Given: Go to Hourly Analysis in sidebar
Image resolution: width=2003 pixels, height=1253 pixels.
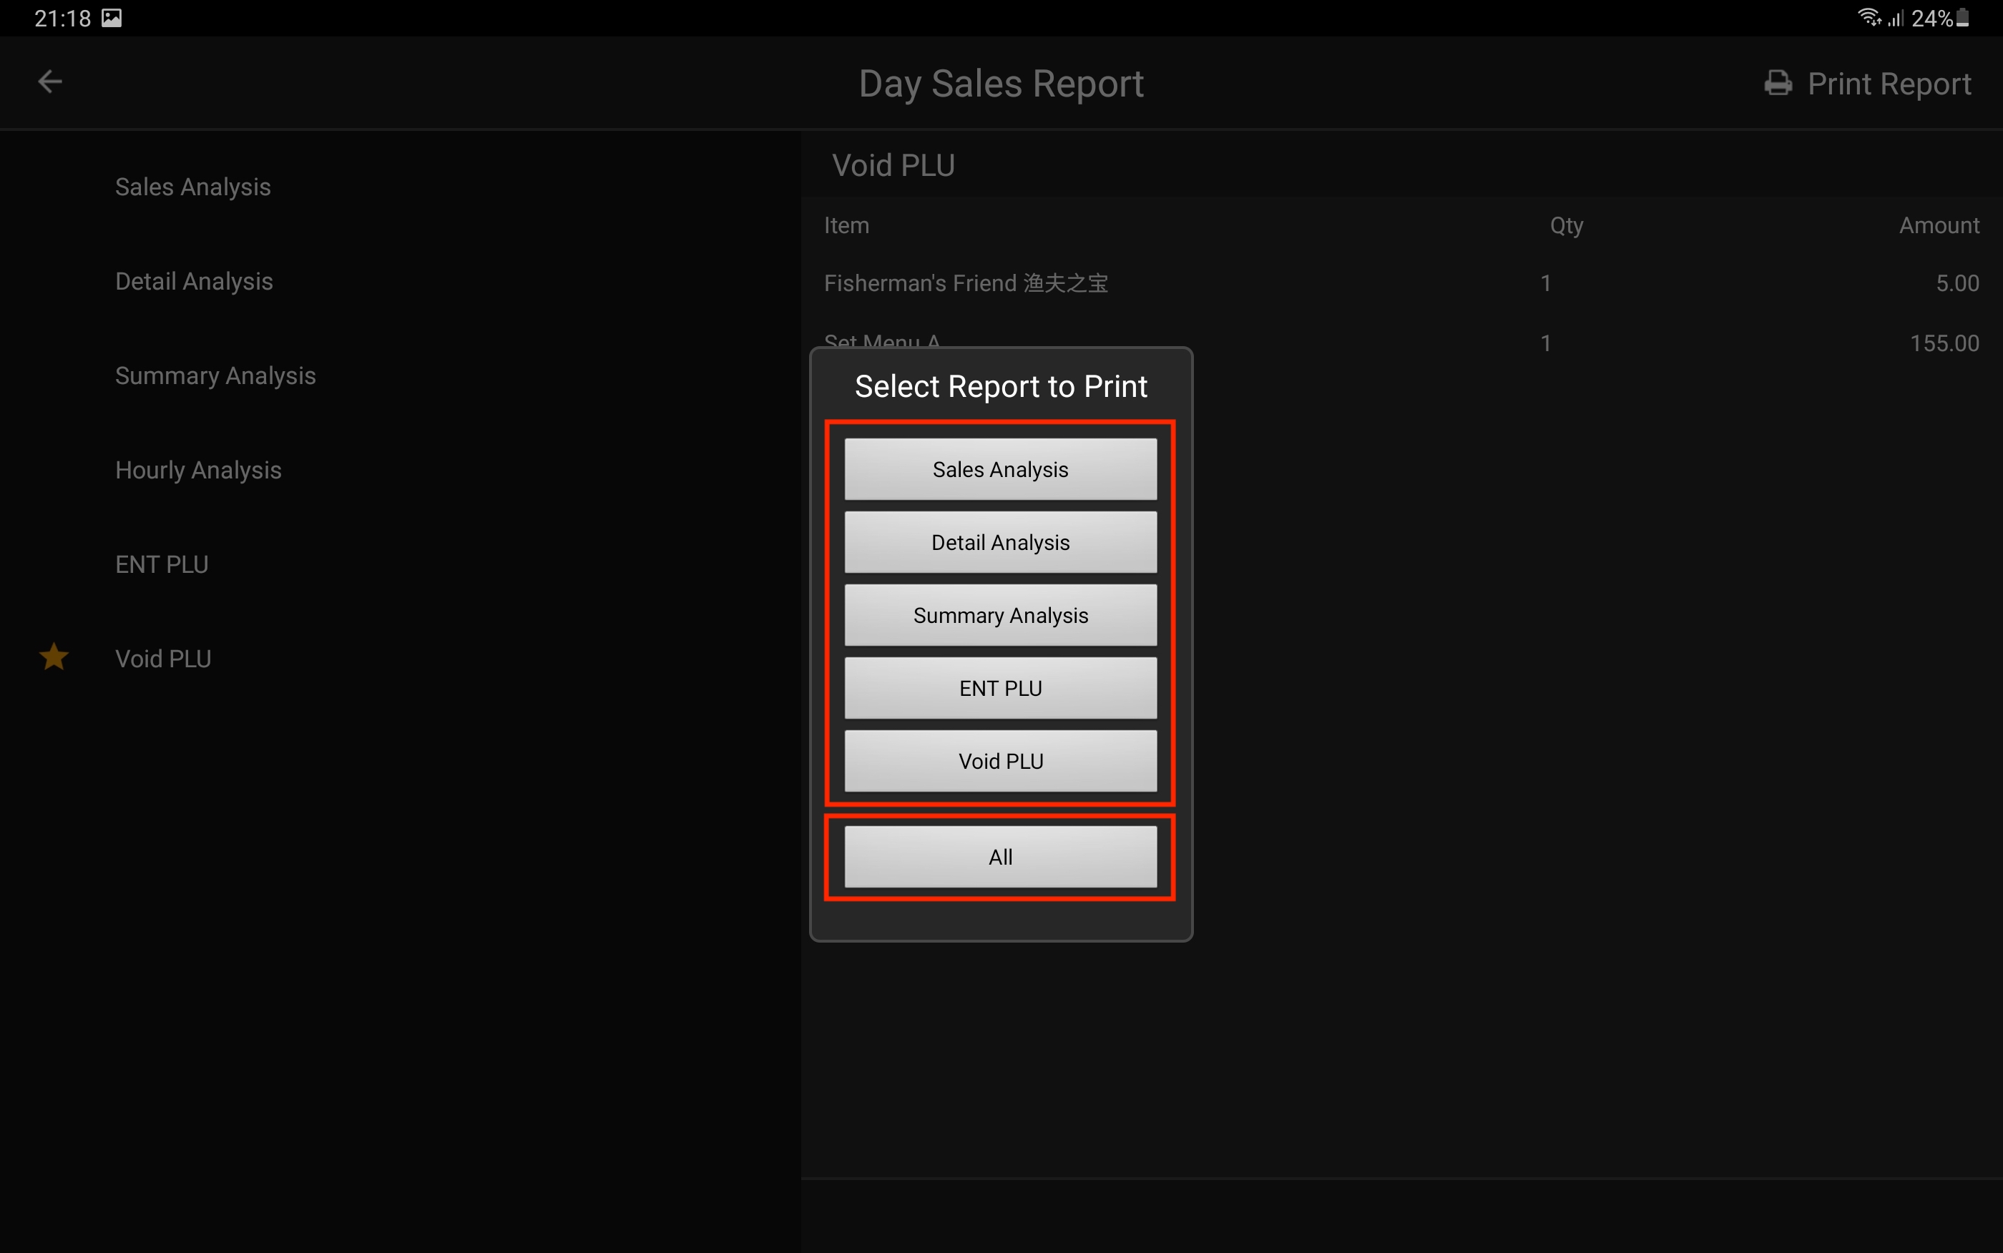Looking at the screenshot, I should tap(198, 471).
